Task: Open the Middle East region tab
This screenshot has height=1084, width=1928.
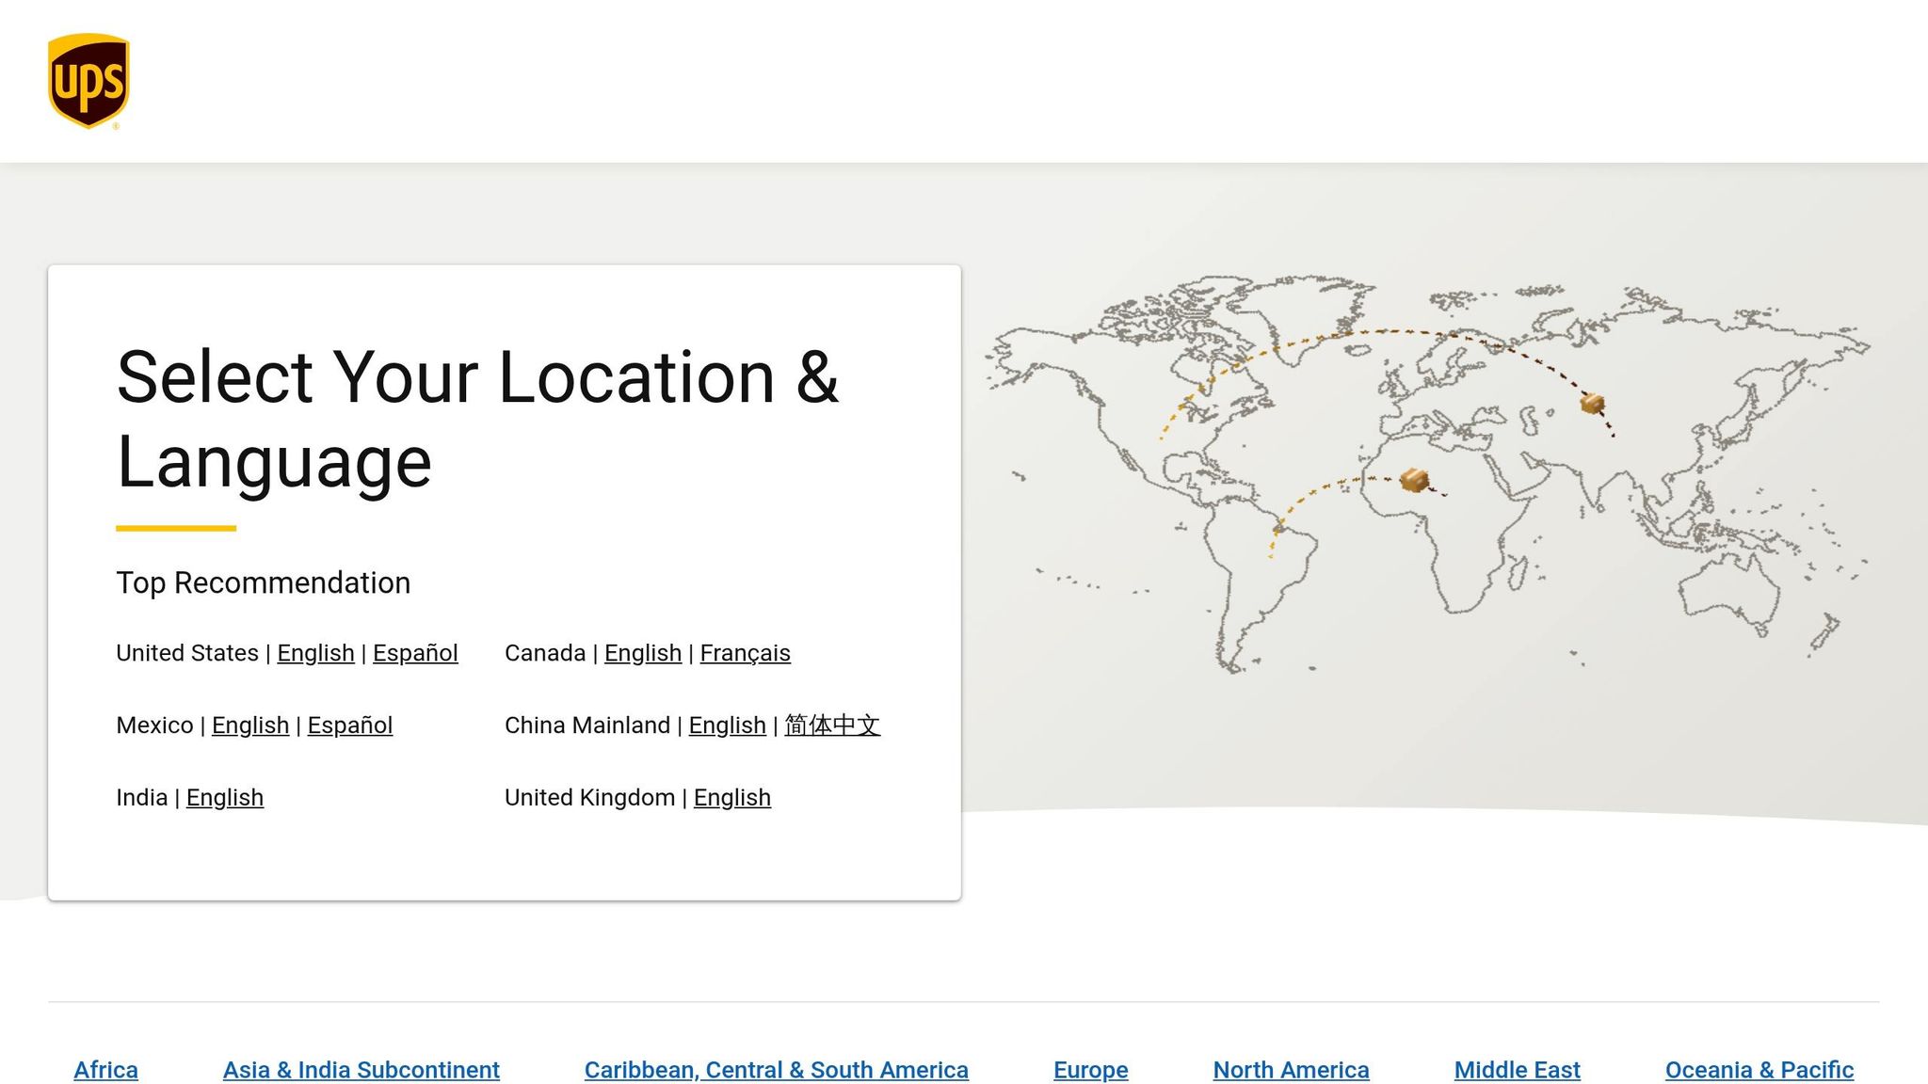Action: (x=1518, y=1070)
